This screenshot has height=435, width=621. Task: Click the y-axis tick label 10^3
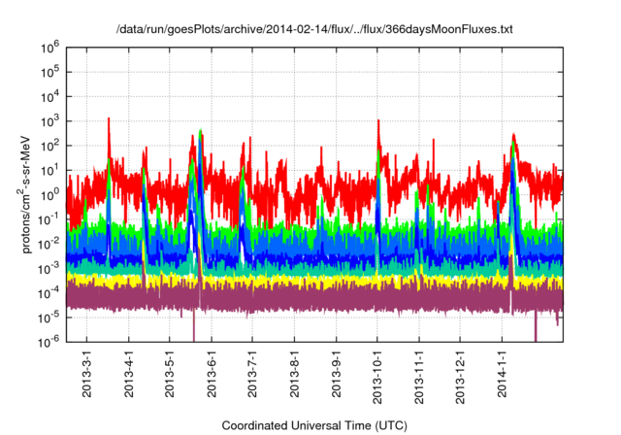tap(49, 120)
